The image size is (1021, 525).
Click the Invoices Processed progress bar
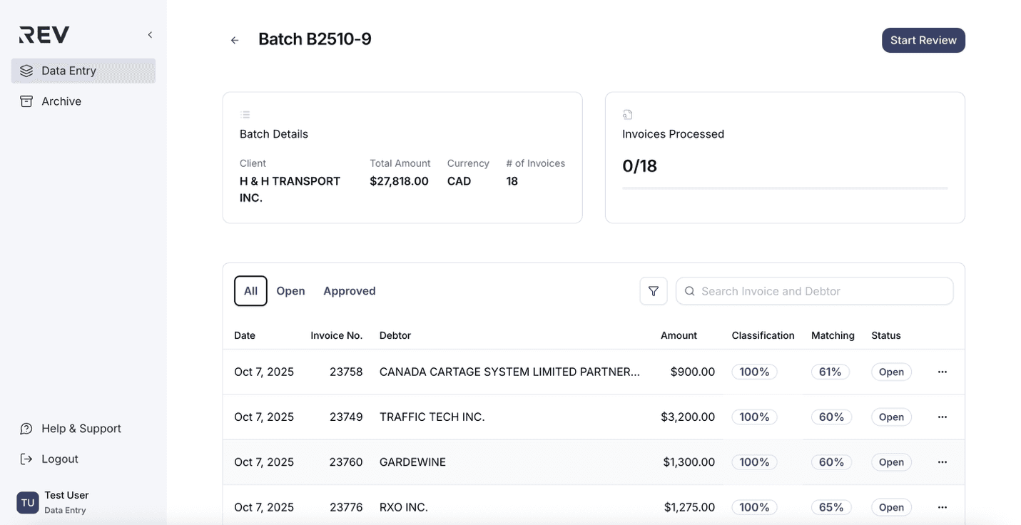tap(784, 188)
